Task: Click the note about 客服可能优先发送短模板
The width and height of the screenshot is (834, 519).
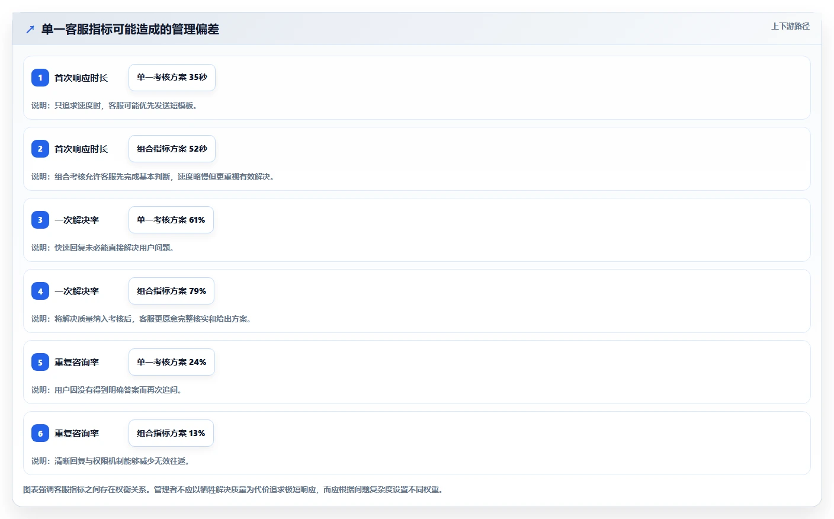Action: point(114,105)
